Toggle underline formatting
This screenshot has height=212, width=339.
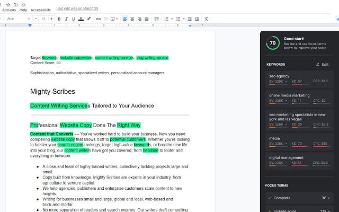tap(73, 19)
